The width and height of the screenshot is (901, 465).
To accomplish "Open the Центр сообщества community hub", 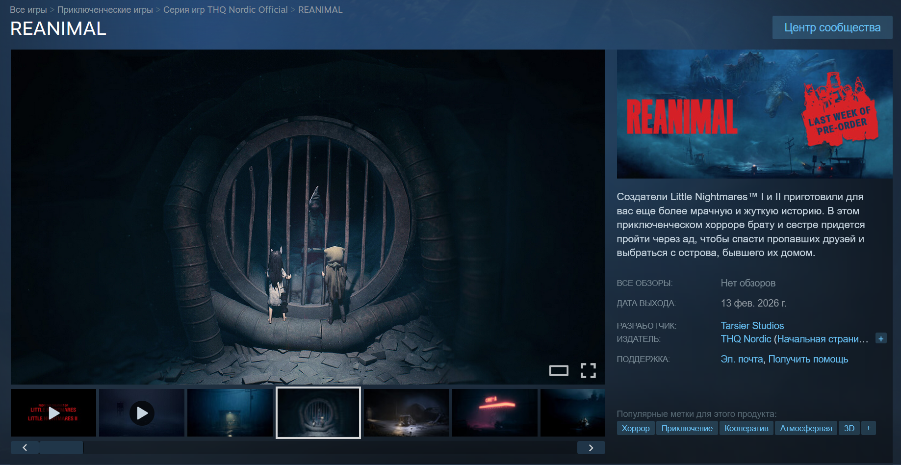I will 832,27.
